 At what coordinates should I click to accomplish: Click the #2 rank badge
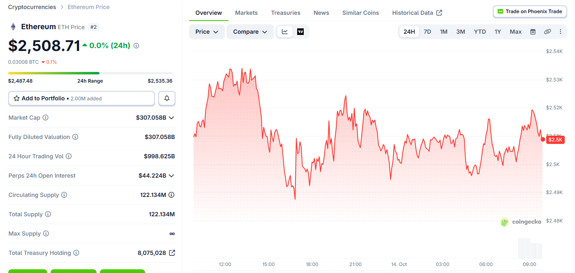coord(93,27)
